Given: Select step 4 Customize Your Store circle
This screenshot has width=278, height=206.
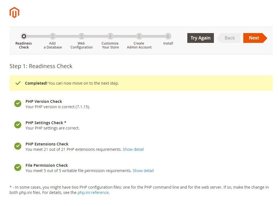Looking at the screenshot, I should coord(110,36).
